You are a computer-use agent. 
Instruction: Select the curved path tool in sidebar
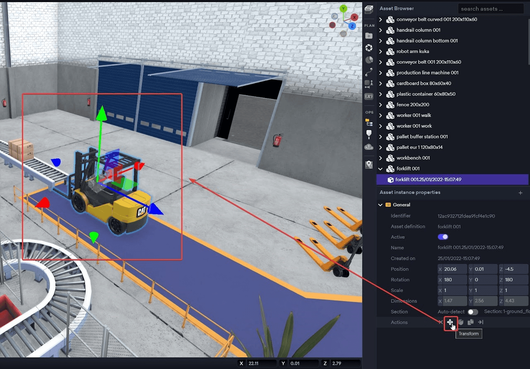point(369,72)
